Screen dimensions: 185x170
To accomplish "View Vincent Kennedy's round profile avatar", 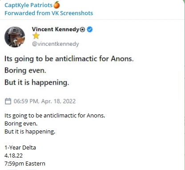I will 15,37.
